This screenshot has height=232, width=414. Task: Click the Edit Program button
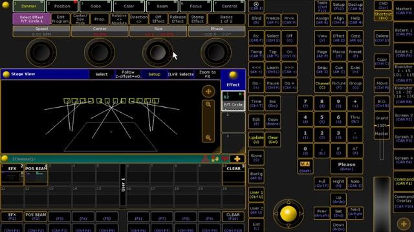tap(60, 19)
